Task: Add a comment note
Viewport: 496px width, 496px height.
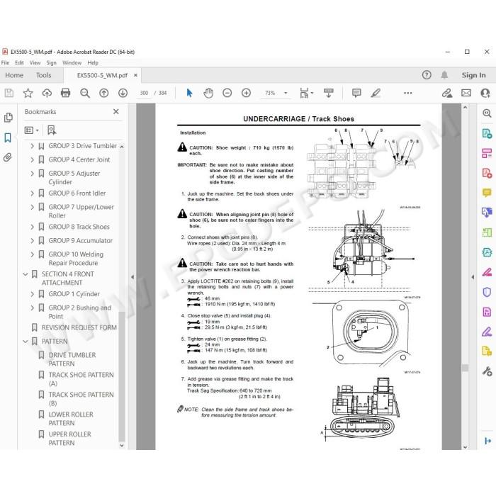Action: click(x=356, y=93)
